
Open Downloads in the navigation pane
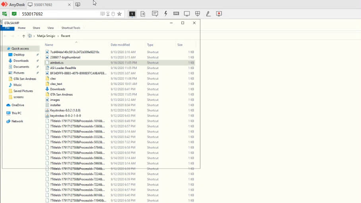pos(21,61)
